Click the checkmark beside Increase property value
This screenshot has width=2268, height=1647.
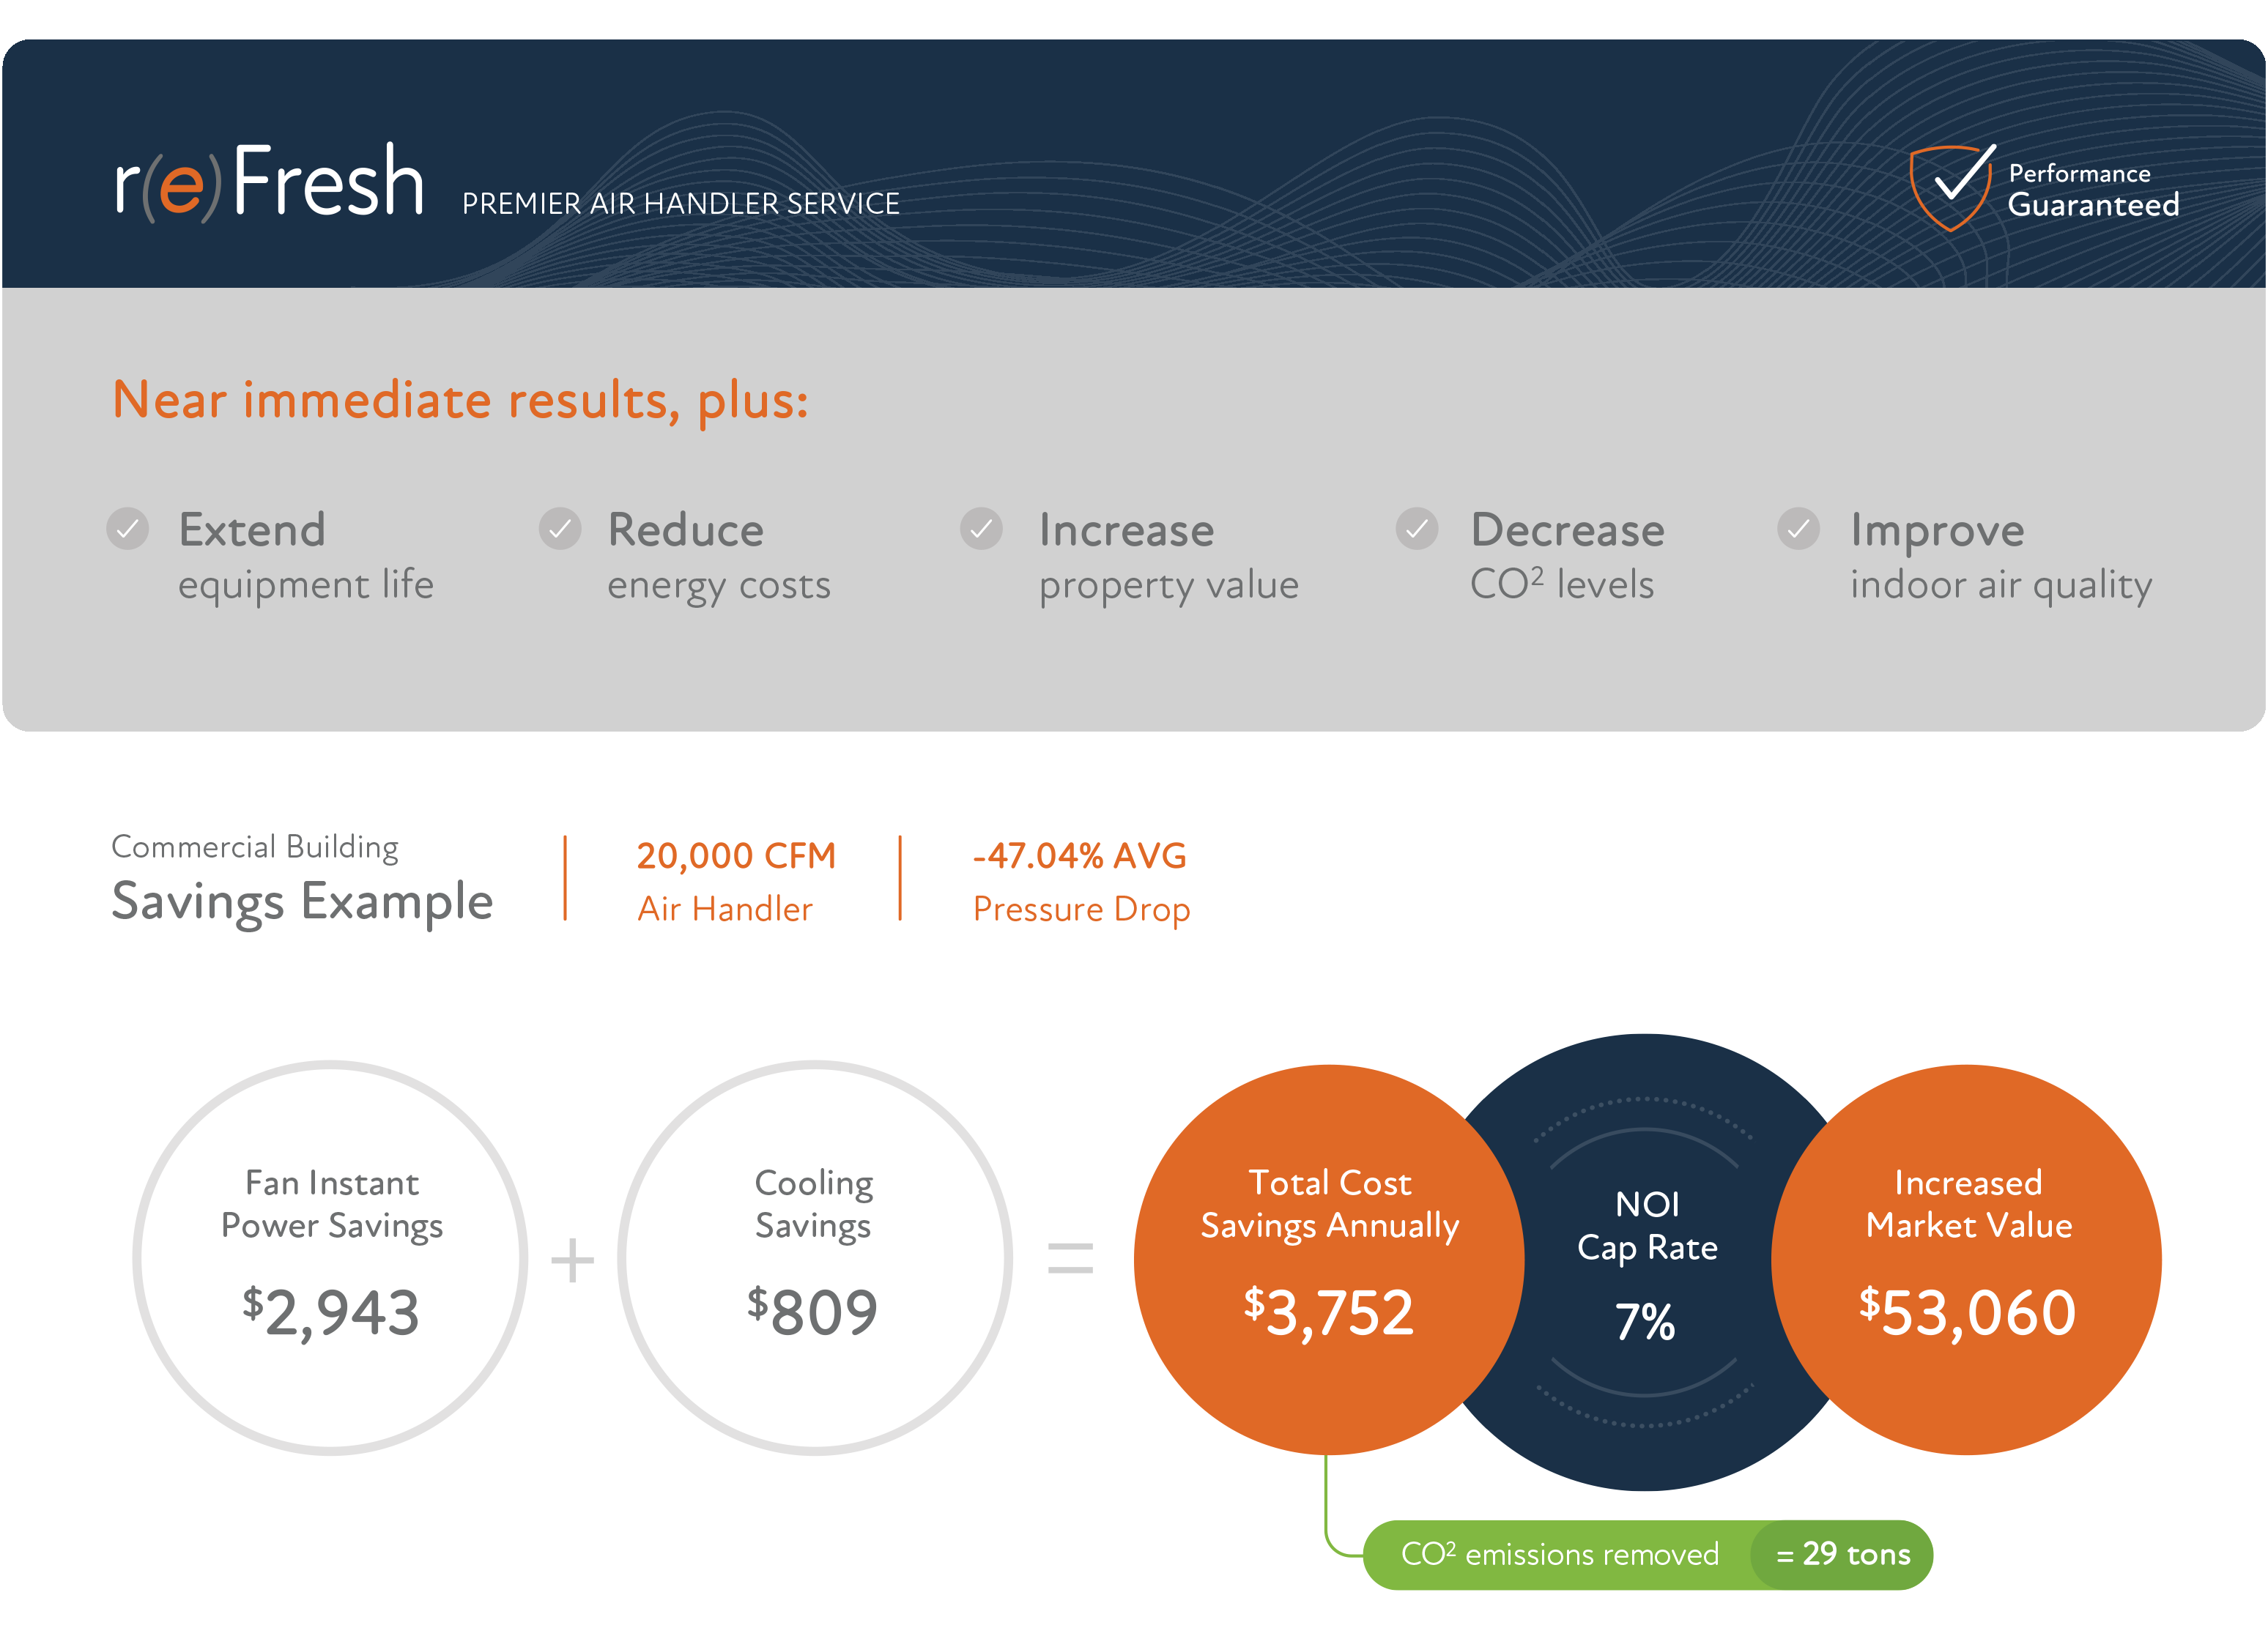pos(981,529)
